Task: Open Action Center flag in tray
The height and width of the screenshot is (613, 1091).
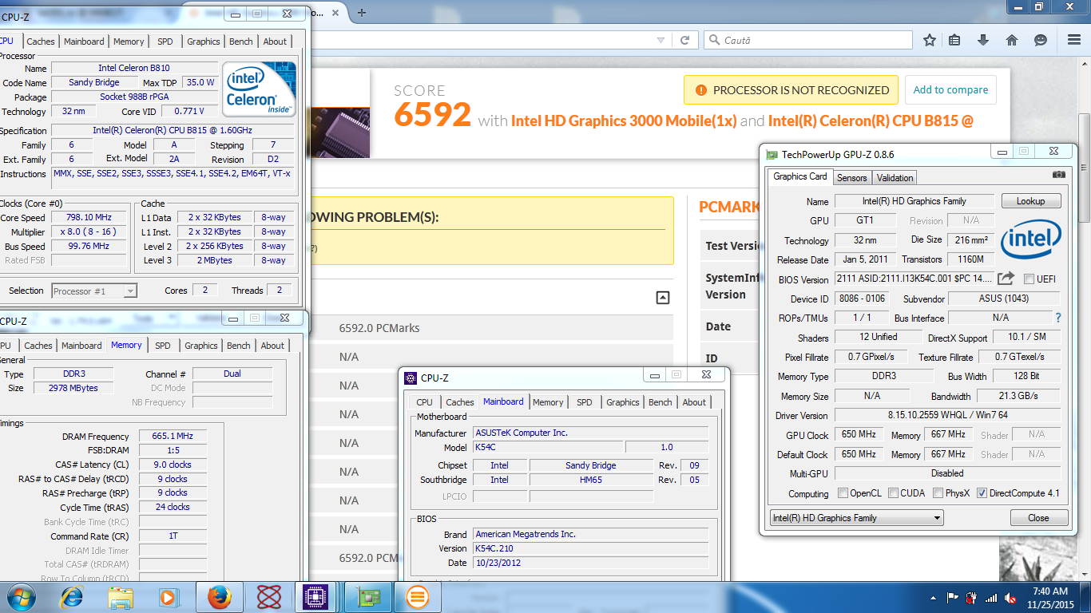Action: [x=953, y=597]
